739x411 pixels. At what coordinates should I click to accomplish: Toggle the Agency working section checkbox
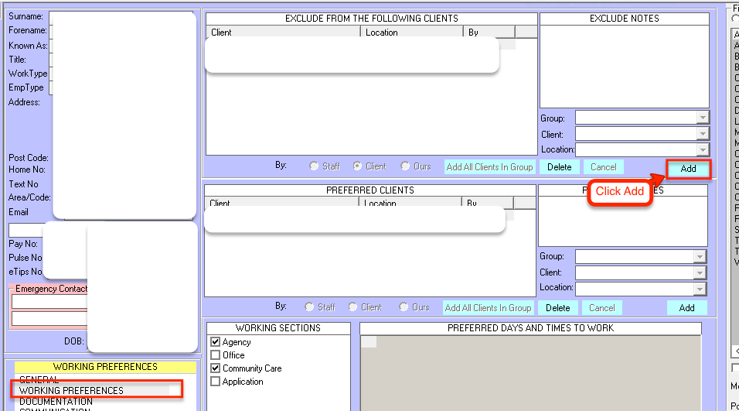(x=216, y=342)
